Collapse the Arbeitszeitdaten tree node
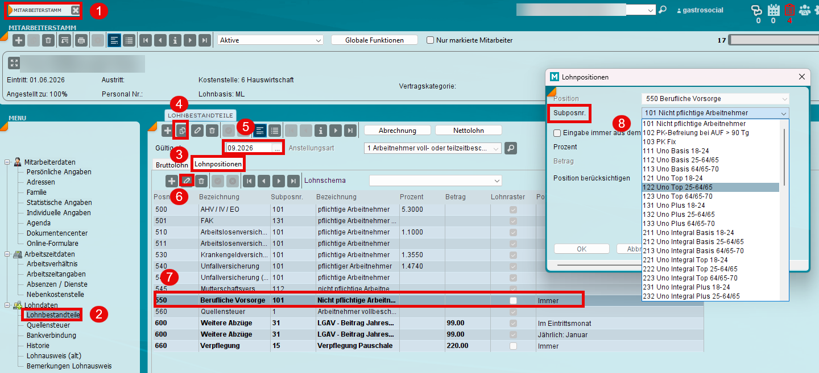 coord(8,254)
